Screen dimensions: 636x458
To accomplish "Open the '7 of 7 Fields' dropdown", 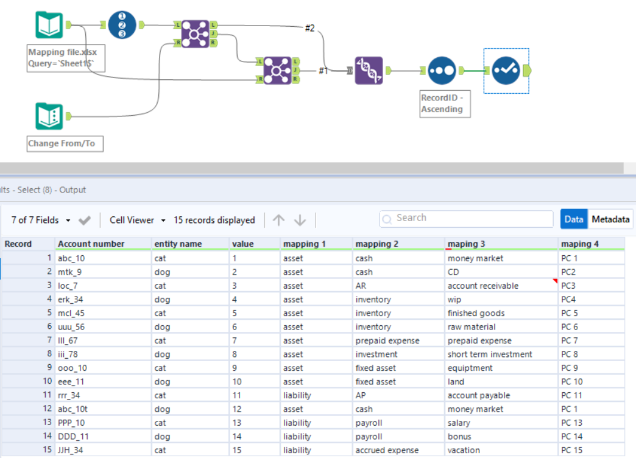I will click(x=37, y=220).
